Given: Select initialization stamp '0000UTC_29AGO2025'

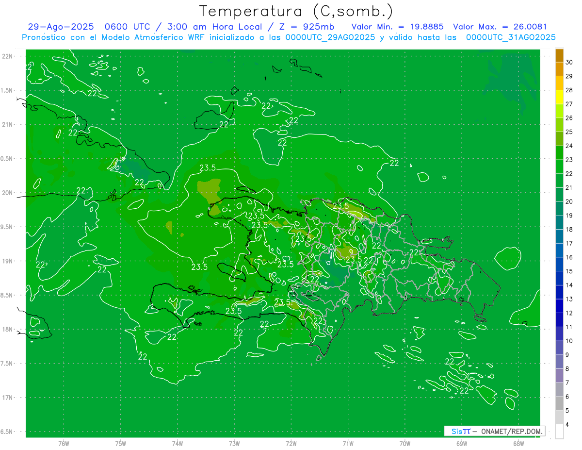Looking at the screenshot, I should 330,37.
